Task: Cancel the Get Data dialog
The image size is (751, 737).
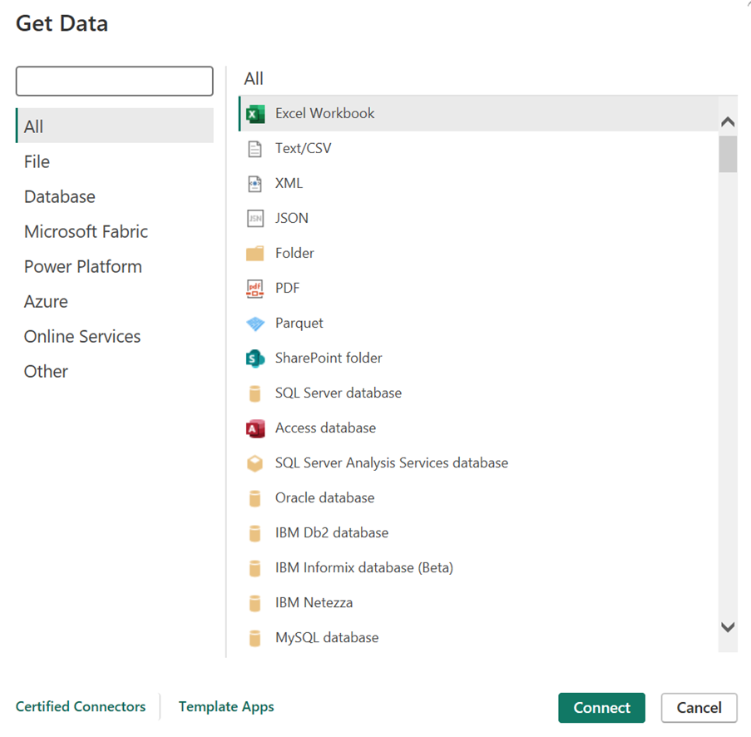Action: 699,708
